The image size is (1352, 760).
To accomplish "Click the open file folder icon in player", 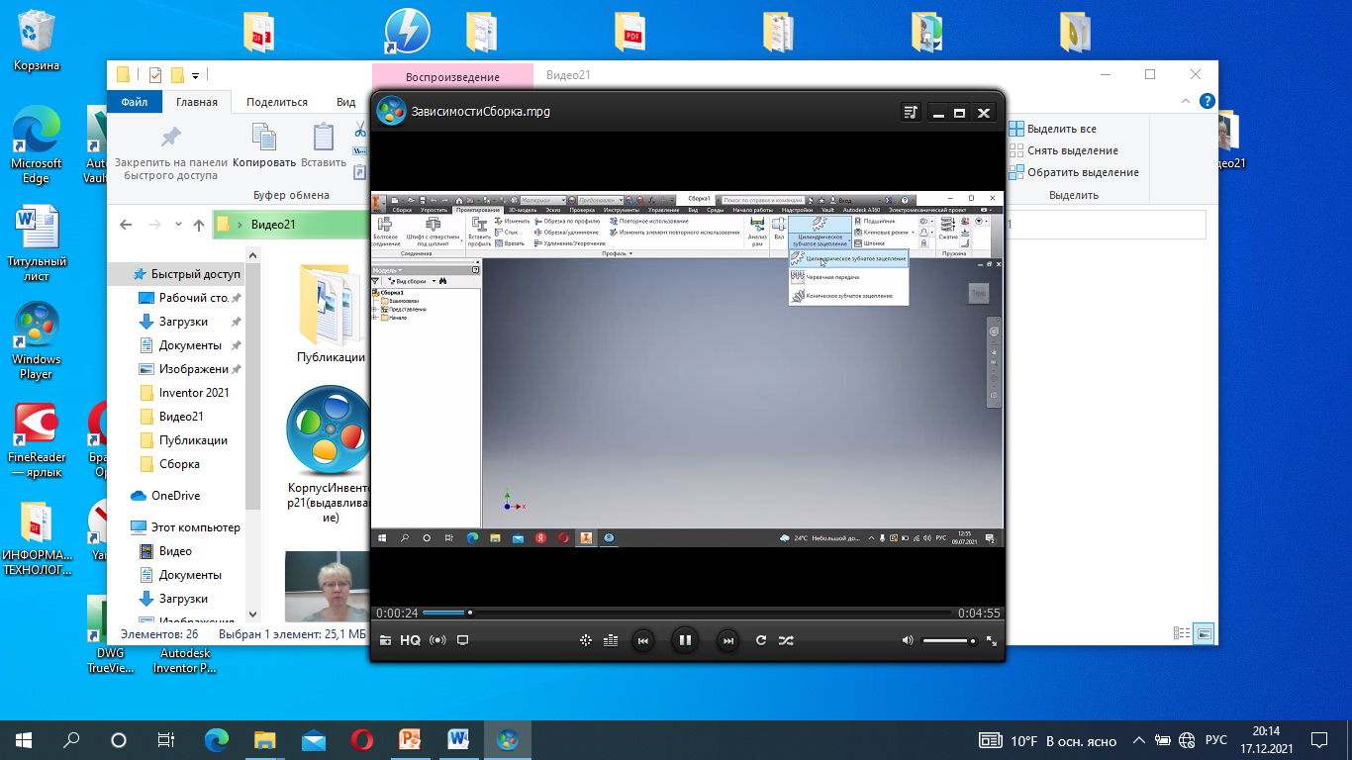I will pyautogui.click(x=385, y=640).
